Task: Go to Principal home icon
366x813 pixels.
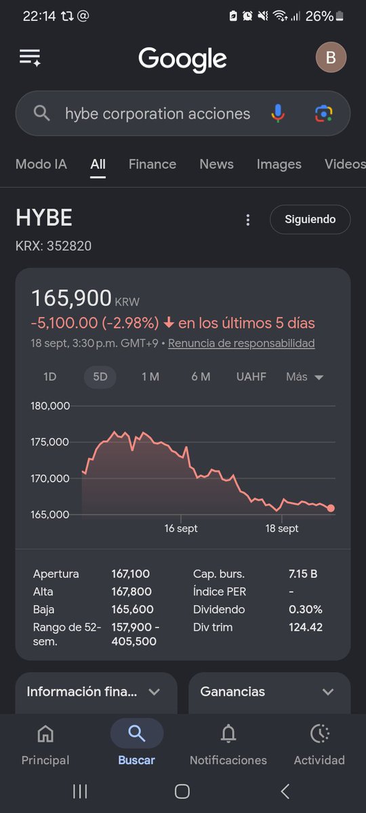Action: click(x=45, y=733)
